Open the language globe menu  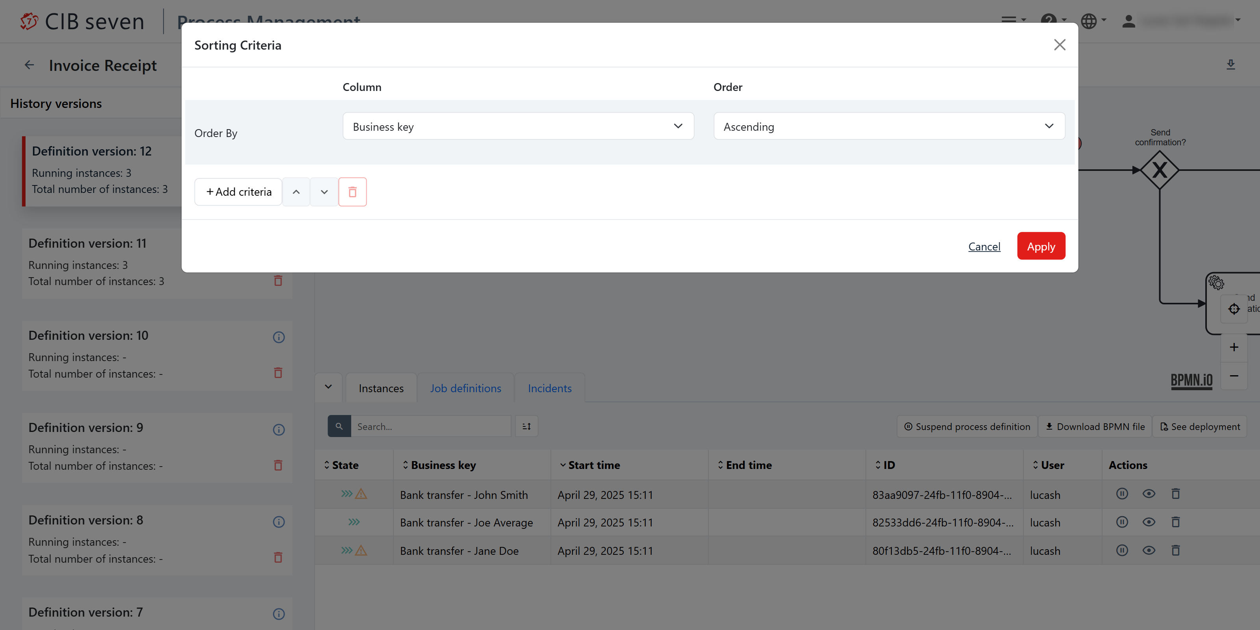(1093, 20)
